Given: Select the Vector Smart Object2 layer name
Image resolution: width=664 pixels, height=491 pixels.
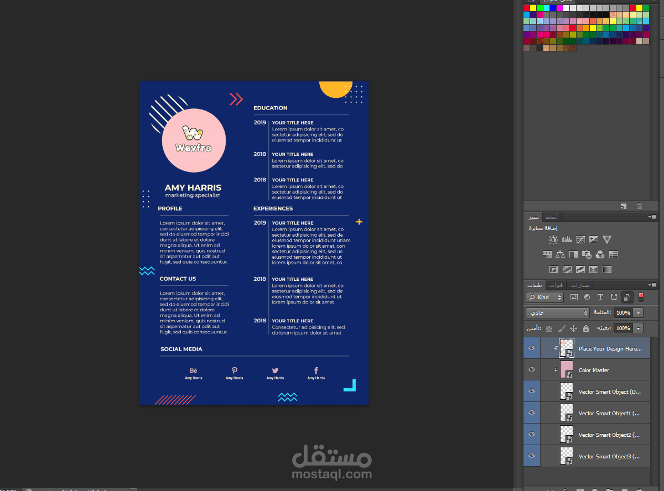Looking at the screenshot, I should 610,435.
